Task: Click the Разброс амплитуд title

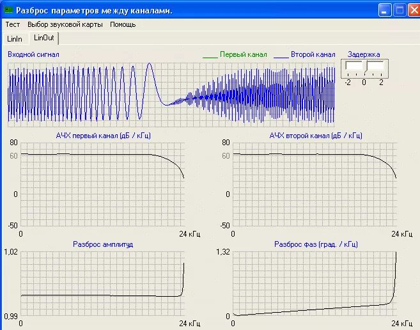Action: point(103,244)
